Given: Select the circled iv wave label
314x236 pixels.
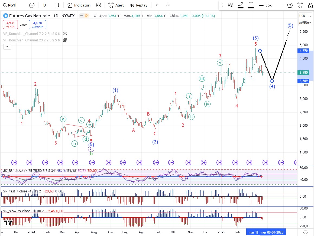Looking at the screenshot, I should tap(207, 104).
